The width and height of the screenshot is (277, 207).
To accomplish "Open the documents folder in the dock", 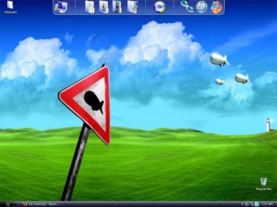I will click(x=90, y=7).
